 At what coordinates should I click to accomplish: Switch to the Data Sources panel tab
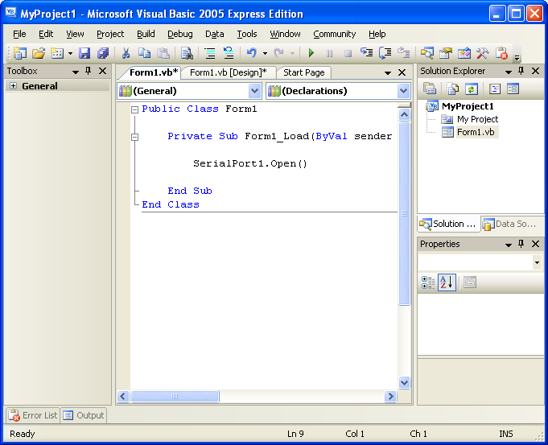tap(511, 224)
